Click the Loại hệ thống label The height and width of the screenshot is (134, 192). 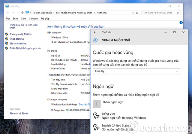pyautogui.click(x=59, y=64)
